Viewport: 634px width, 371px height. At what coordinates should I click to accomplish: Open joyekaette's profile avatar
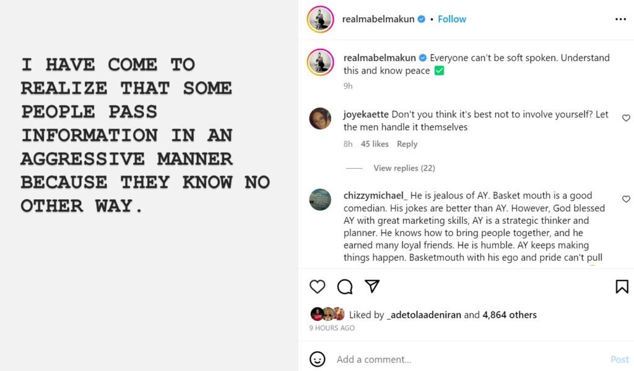(x=320, y=119)
